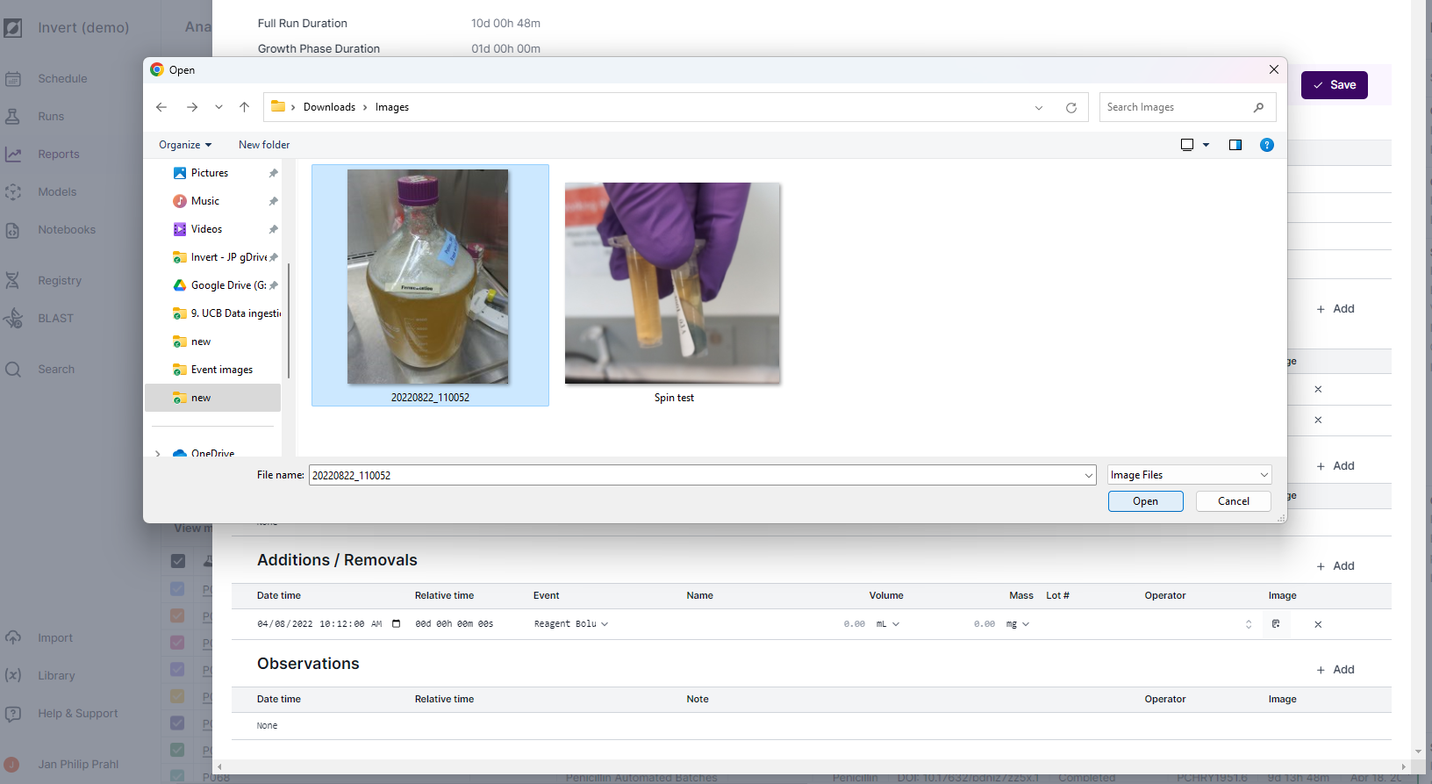
Task: Click the Search Images field
Action: coord(1176,107)
